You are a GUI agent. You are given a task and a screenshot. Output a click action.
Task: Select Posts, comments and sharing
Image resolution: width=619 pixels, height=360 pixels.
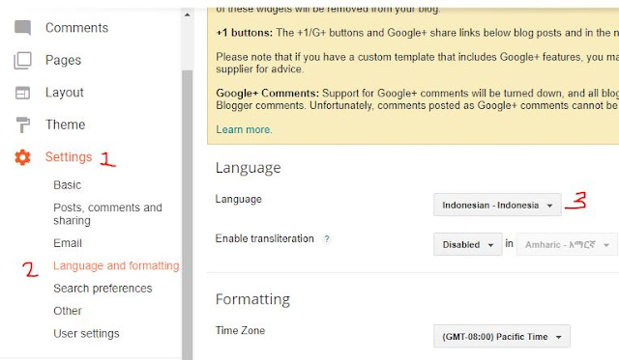[107, 214]
